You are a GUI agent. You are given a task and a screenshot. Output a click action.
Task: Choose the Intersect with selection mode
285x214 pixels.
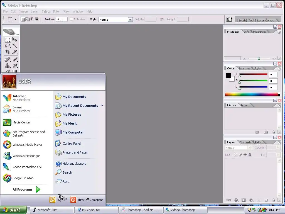pos(37,19)
